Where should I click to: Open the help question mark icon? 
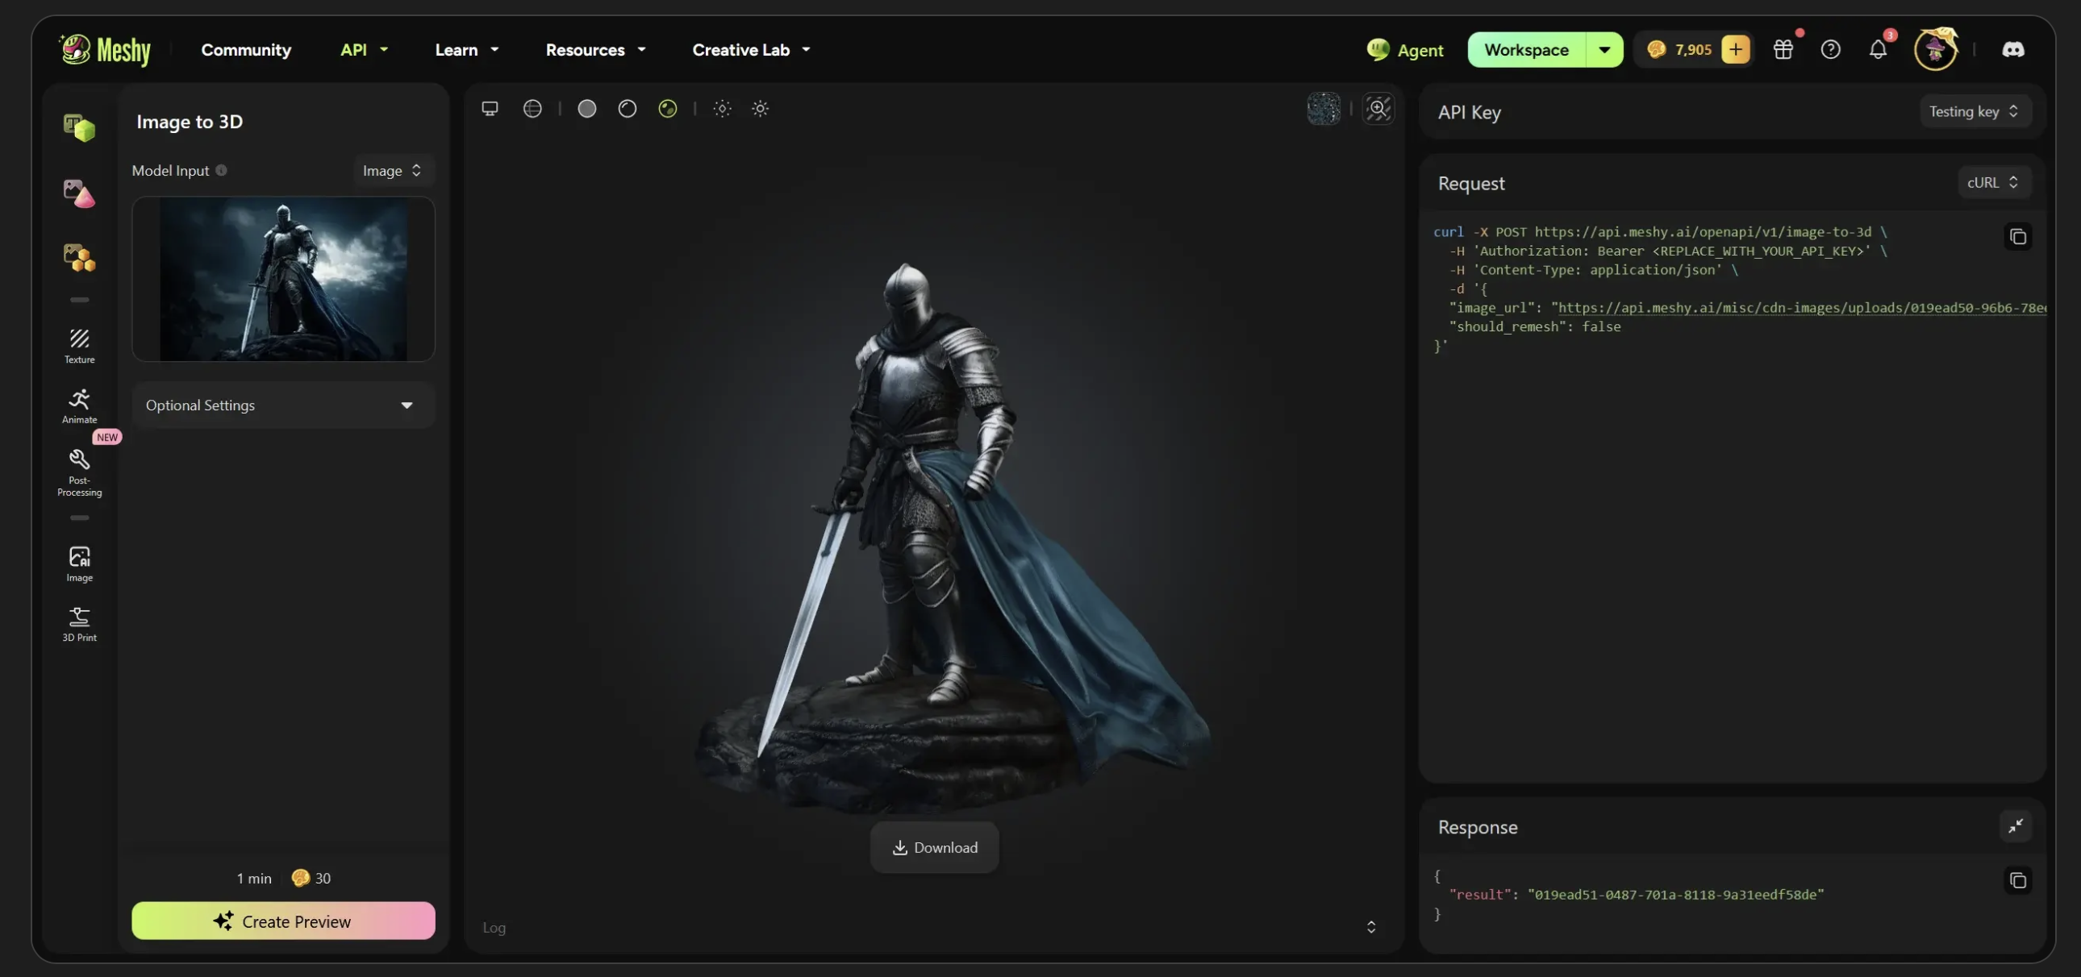click(1831, 50)
